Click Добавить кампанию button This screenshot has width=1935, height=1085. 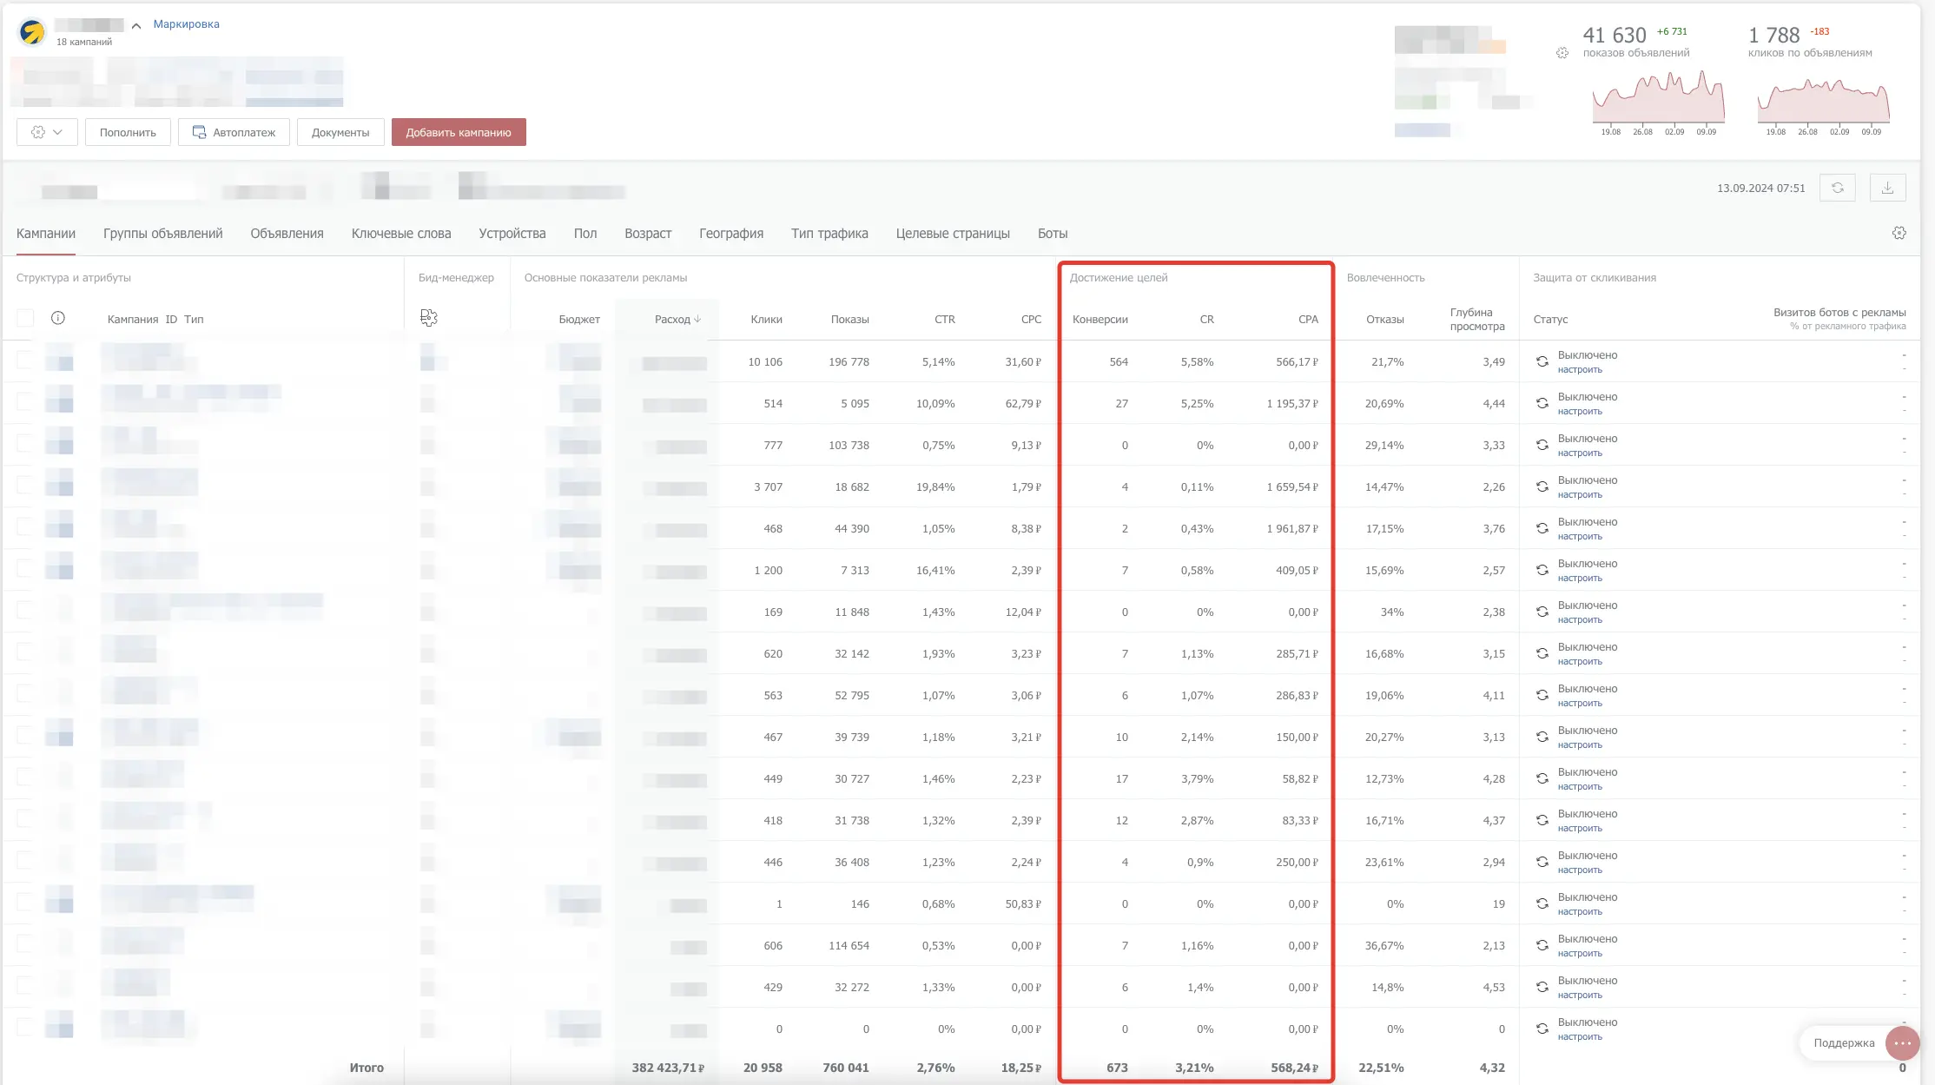coord(459,132)
